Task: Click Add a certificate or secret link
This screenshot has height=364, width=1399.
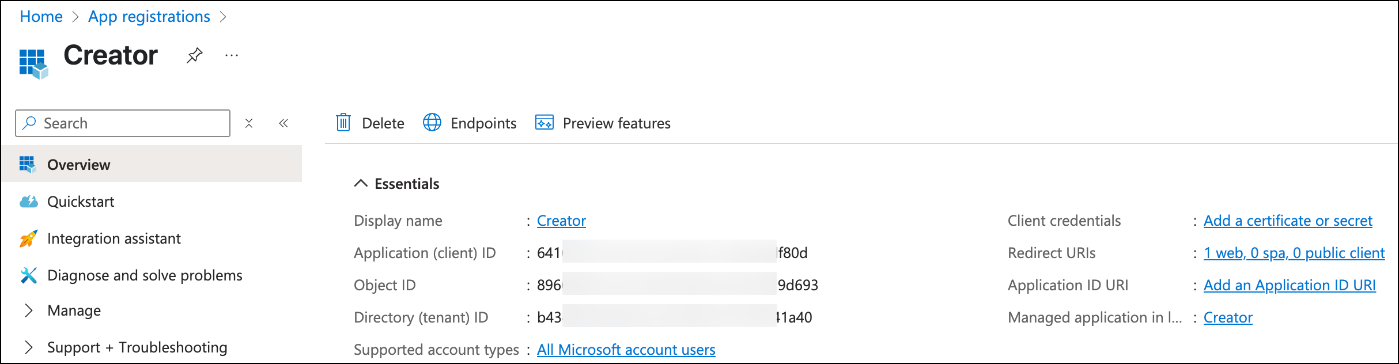Action: tap(1287, 221)
